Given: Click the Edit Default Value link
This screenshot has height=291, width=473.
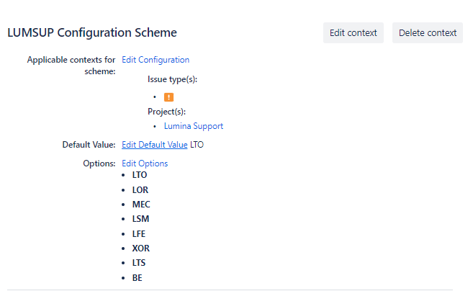Looking at the screenshot, I should pyautogui.click(x=155, y=145).
